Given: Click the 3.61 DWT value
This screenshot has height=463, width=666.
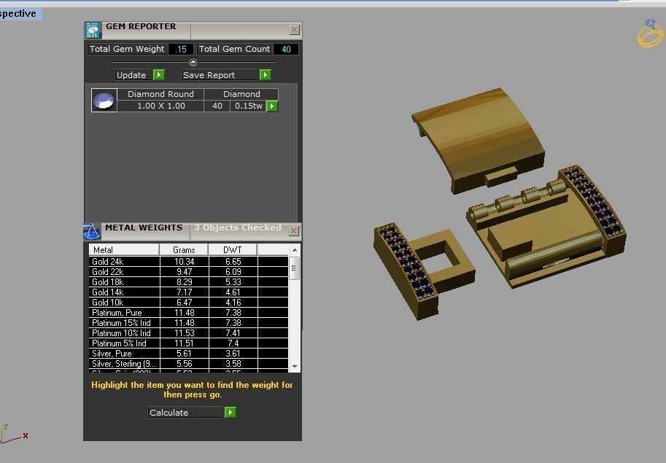Looking at the screenshot, I should click(233, 353).
